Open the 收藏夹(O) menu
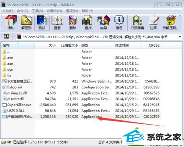 pos(54,11)
